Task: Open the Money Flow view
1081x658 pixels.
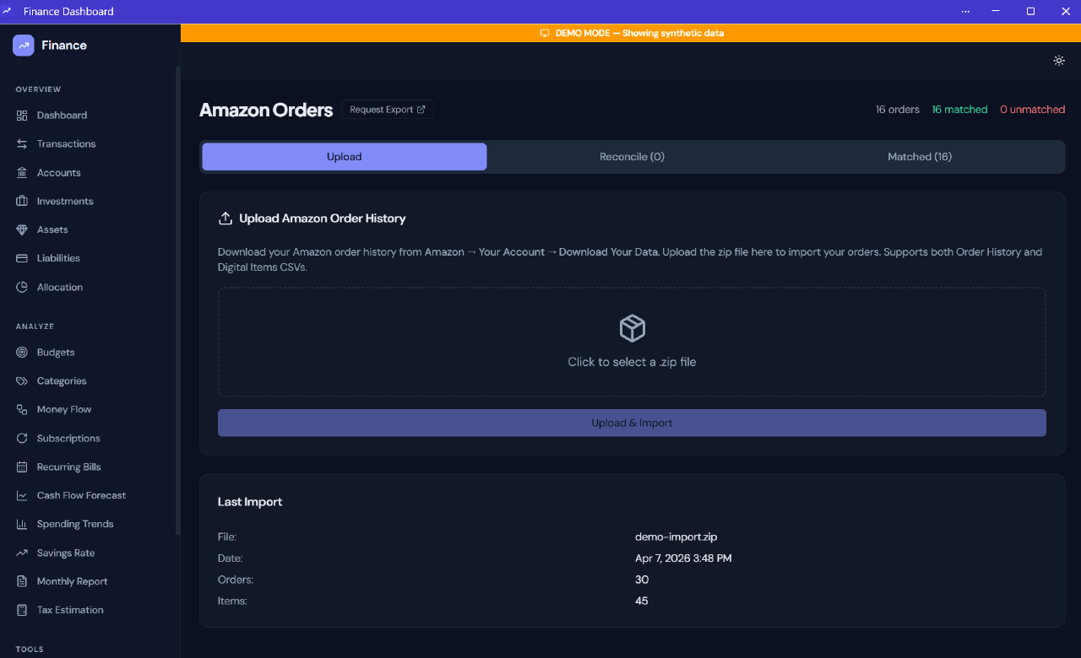Action: tap(65, 409)
